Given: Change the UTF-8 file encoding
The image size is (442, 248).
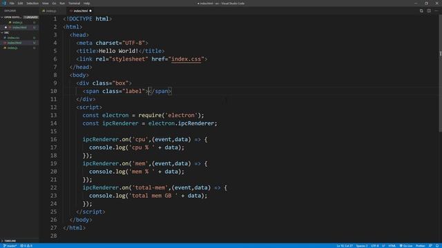Looking at the screenshot, I should pyautogui.click(x=374, y=246).
